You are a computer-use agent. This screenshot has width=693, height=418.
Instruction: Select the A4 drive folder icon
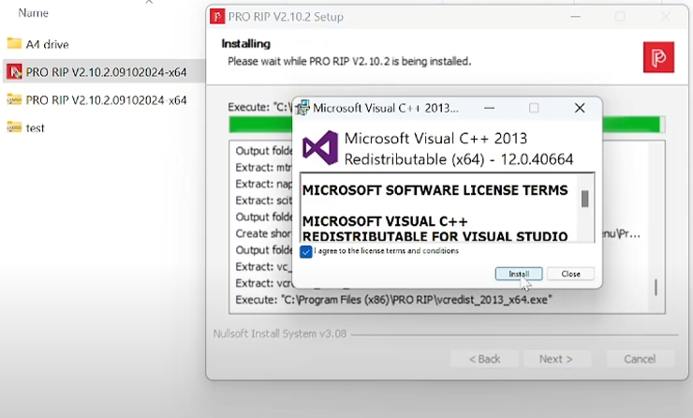pos(14,43)
